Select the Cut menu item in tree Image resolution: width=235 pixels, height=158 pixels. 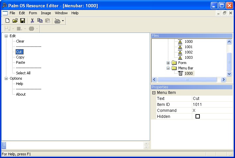(19, 52)
